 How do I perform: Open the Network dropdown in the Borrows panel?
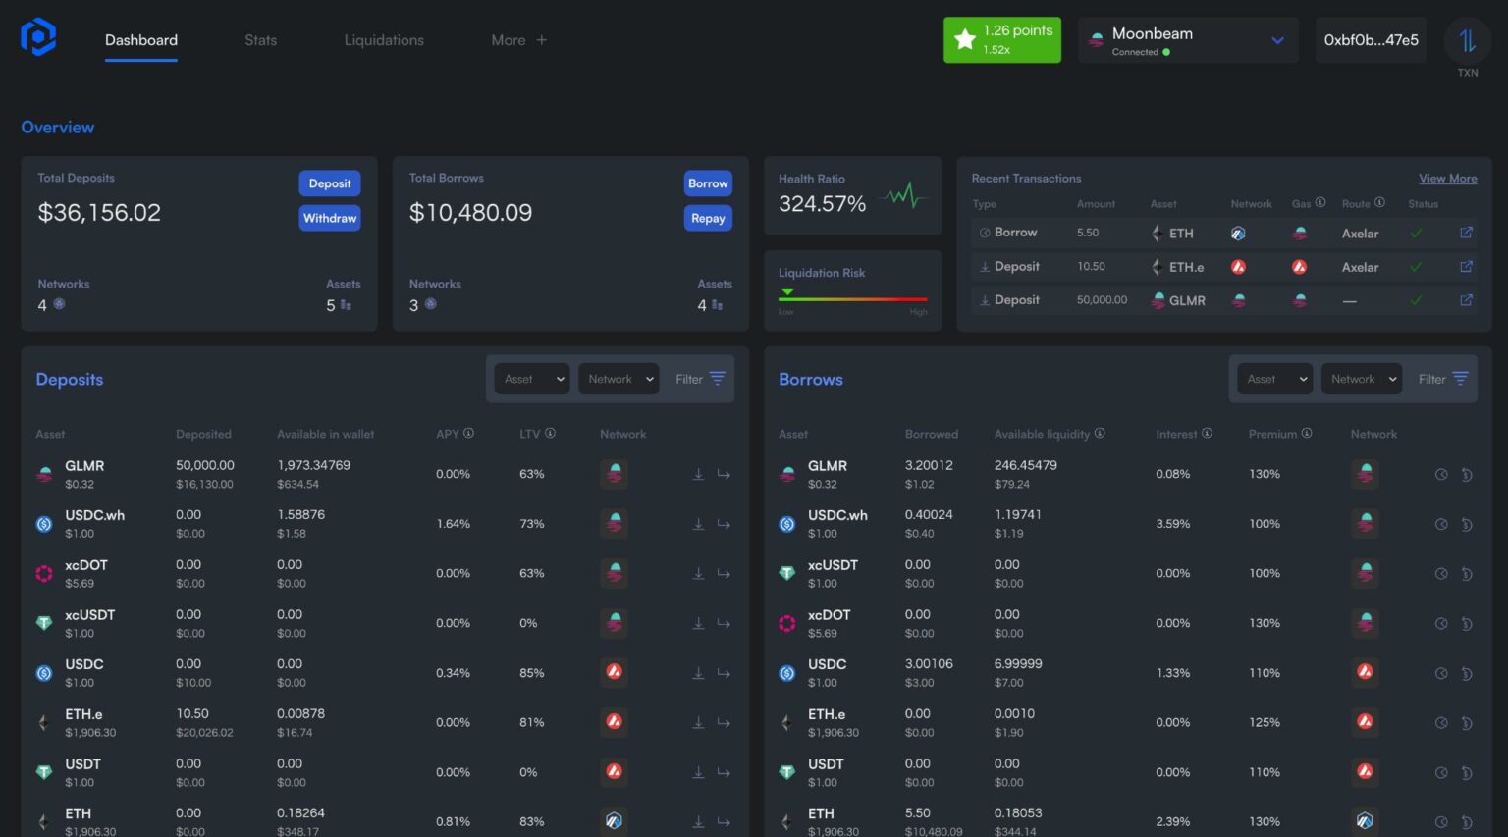(1361, 379)
